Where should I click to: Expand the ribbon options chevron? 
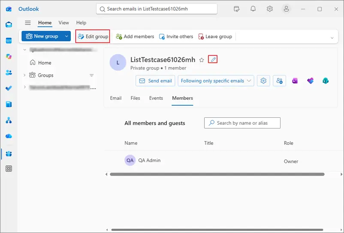(332, 38)
